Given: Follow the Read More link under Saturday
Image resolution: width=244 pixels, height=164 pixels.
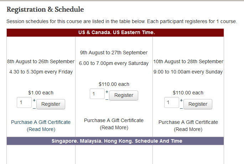Looking at the screenshot, I should pos(114,127).
